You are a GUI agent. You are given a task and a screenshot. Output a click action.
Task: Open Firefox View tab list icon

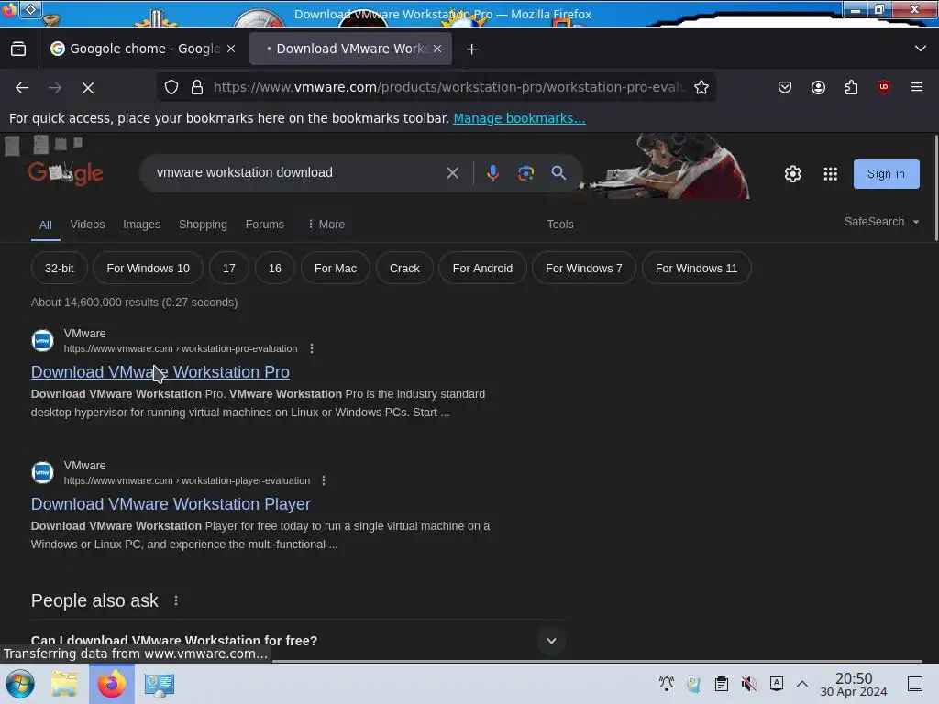pos(18,49)
